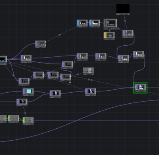The width and height of the screenshot is (159, 155).
Task: Select the yellow operator node
Action: (109, 36)
